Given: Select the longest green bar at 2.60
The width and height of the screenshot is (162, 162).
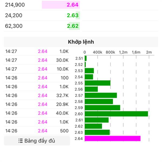Looking at the screenshot, I should pyautogui.click(x=116, y=114).
